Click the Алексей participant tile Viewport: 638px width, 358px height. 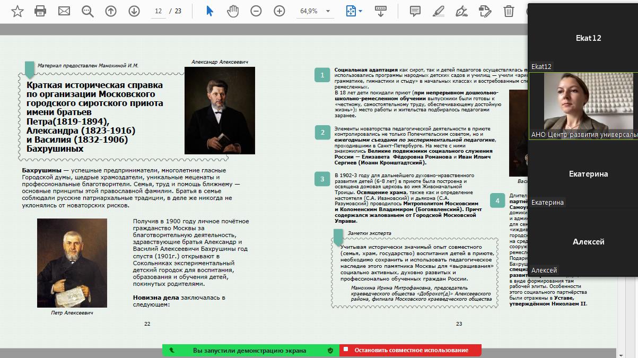[583, 241]
